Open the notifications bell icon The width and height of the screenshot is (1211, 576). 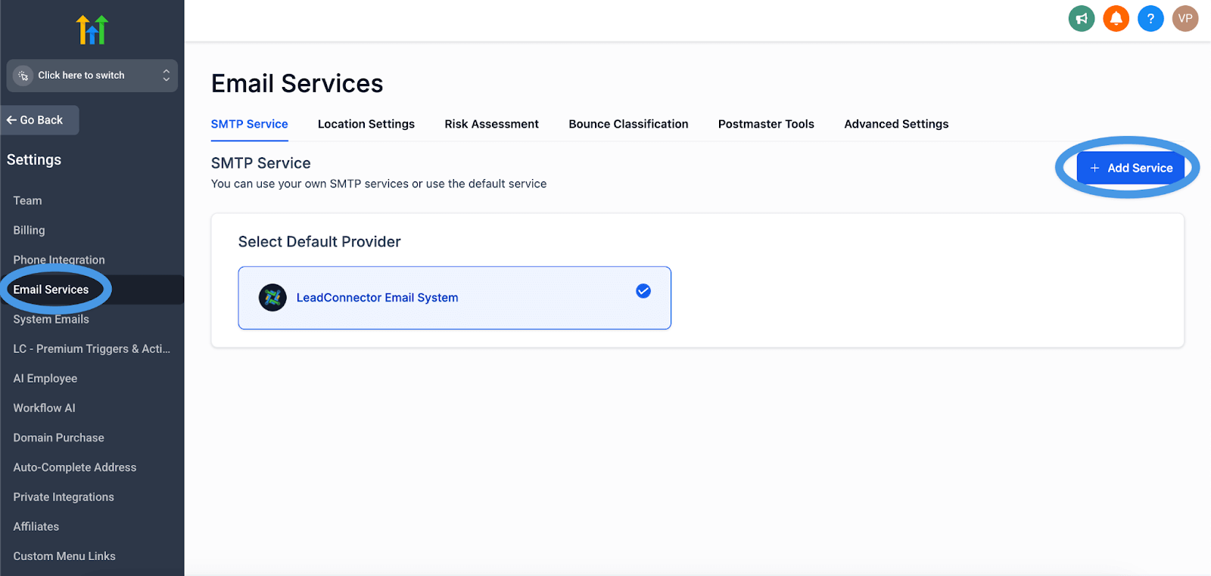[x=1116, y=18]
